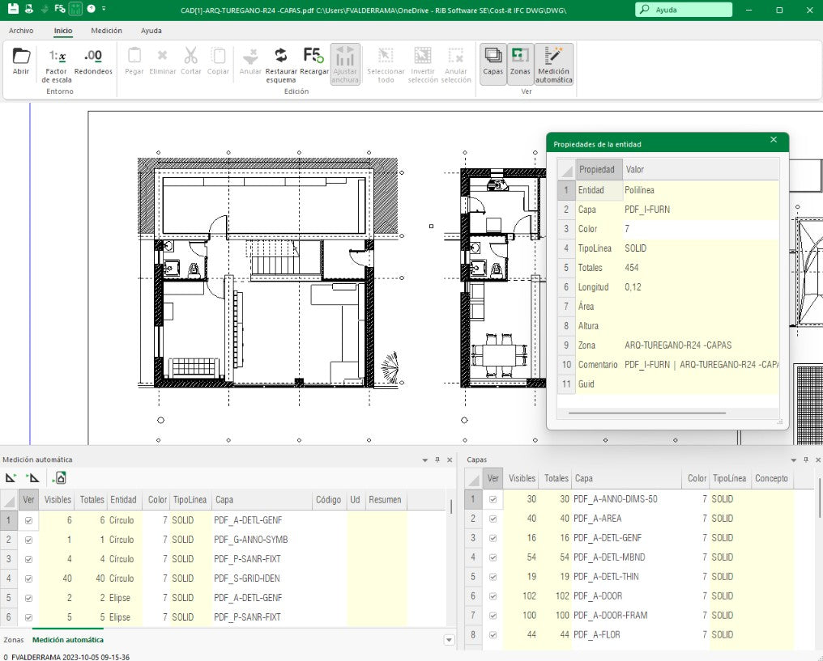Click the Copiar tool
Viewport: 823px width, 661px height.
tap(218, 61)
